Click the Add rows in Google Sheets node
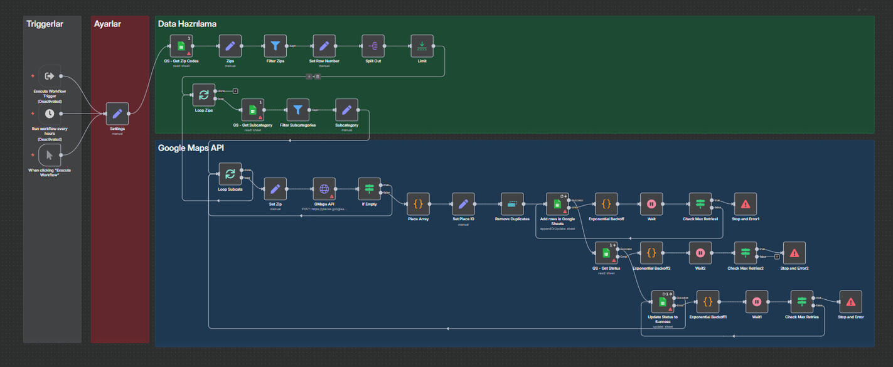 pos(557,203)
